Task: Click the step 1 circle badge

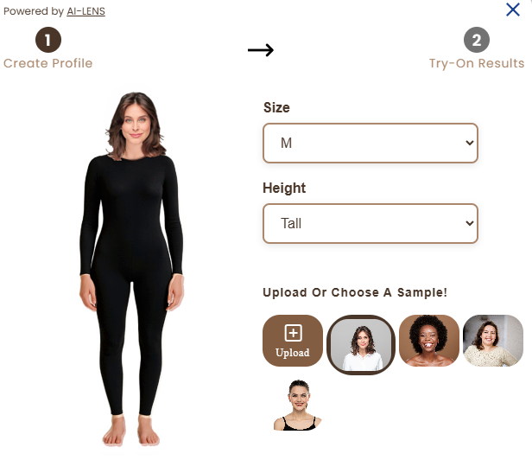Action: [x=48, y=40]
